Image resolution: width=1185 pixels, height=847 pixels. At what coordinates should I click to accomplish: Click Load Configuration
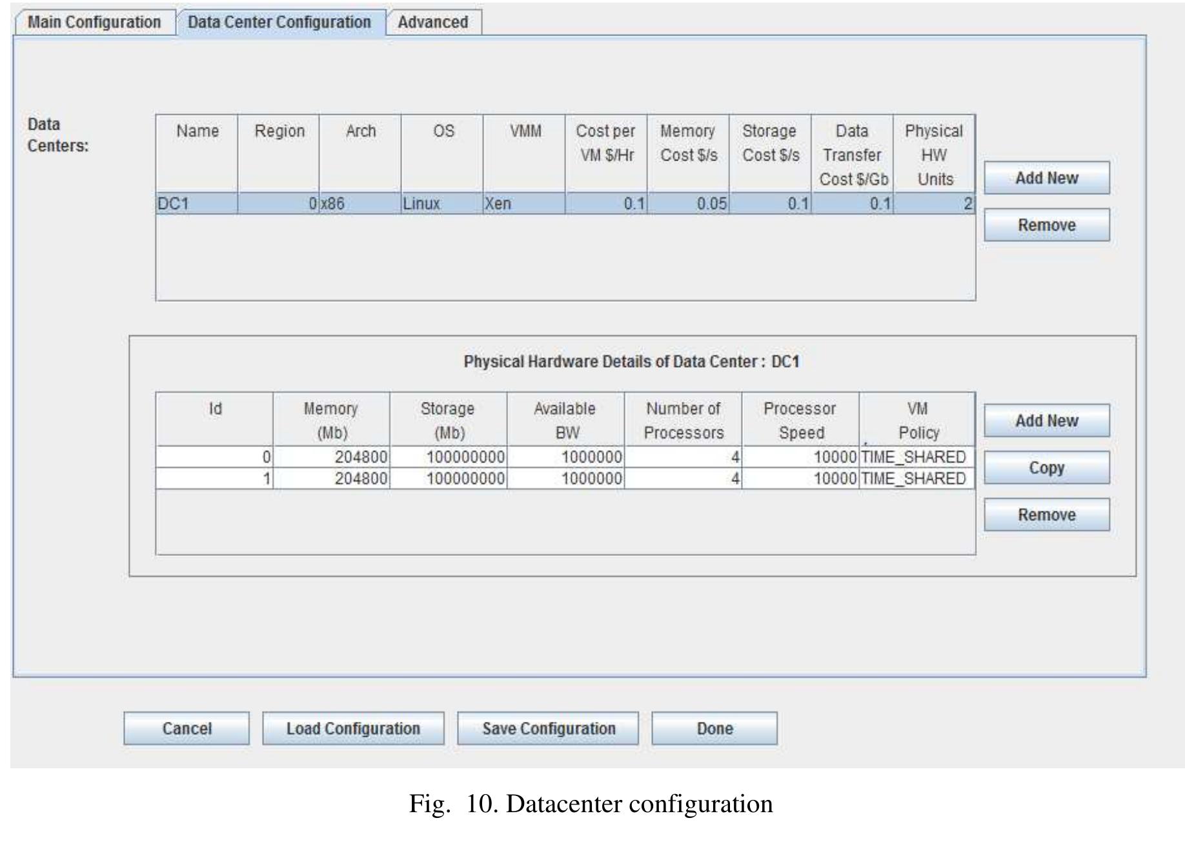click(353, 728)
